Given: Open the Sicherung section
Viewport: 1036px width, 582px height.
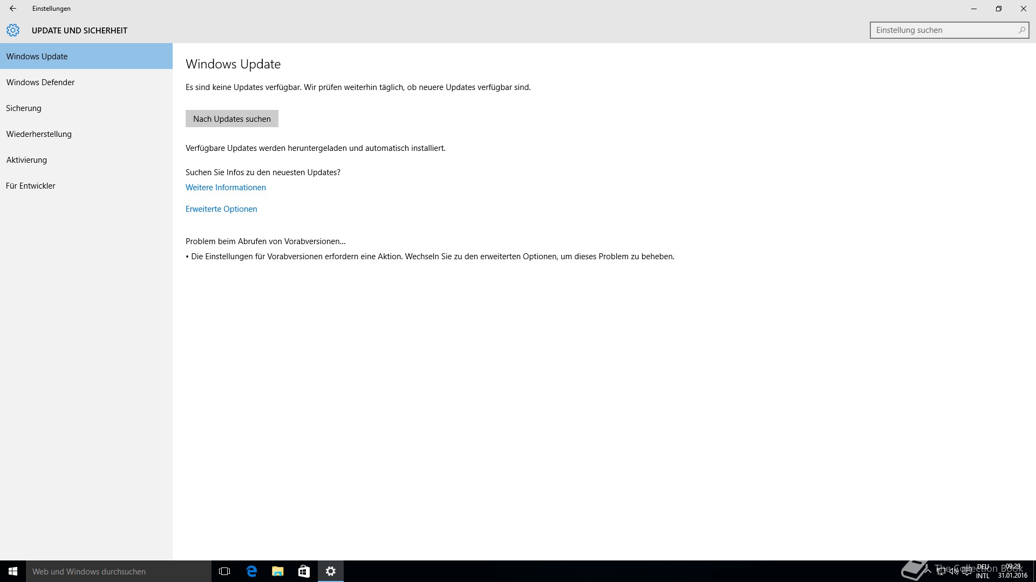Looking at the screenshot, I should [x=86, y=108].
